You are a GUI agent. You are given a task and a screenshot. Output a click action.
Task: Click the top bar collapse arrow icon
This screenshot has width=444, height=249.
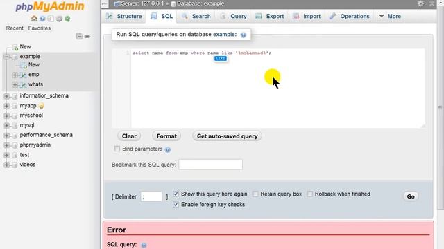pyautogui.click(x=105, y=3)
